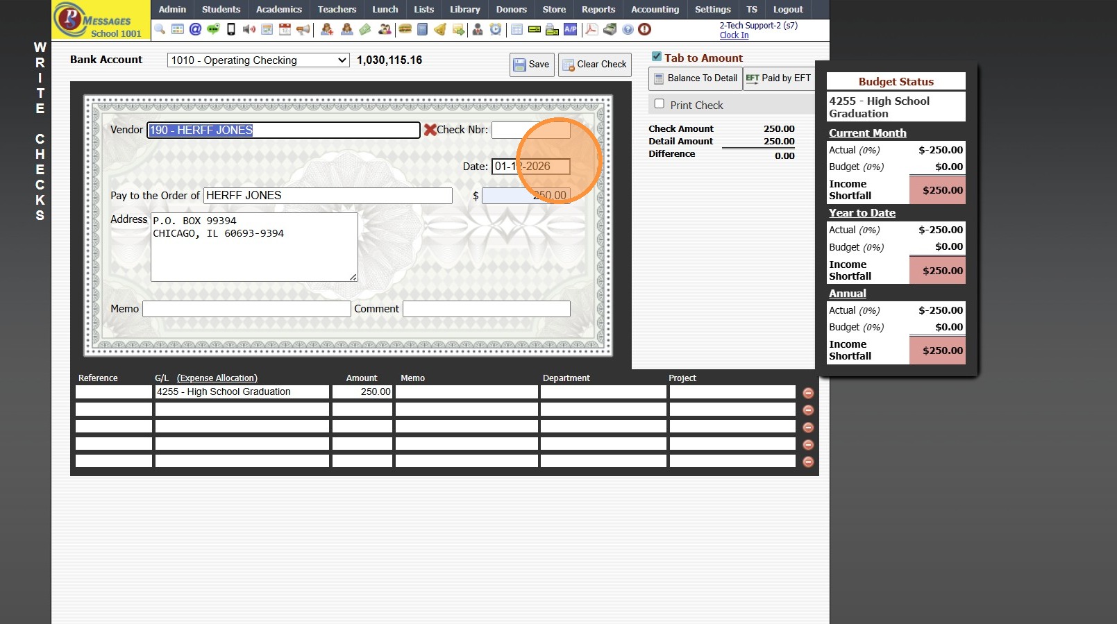Expand the Bank Account dropdown
This screenshot has height=624, width=1117.
258,60
